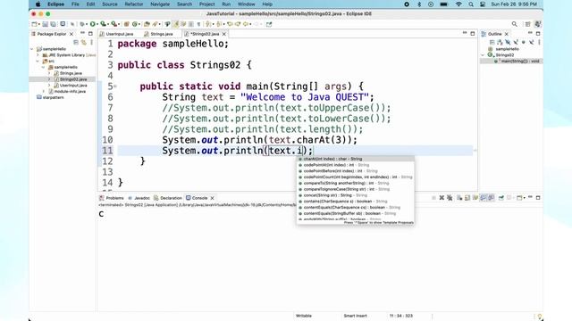Expand the module-info.java tree node
The height and width of the screenshot is (321, 572).
44,91
